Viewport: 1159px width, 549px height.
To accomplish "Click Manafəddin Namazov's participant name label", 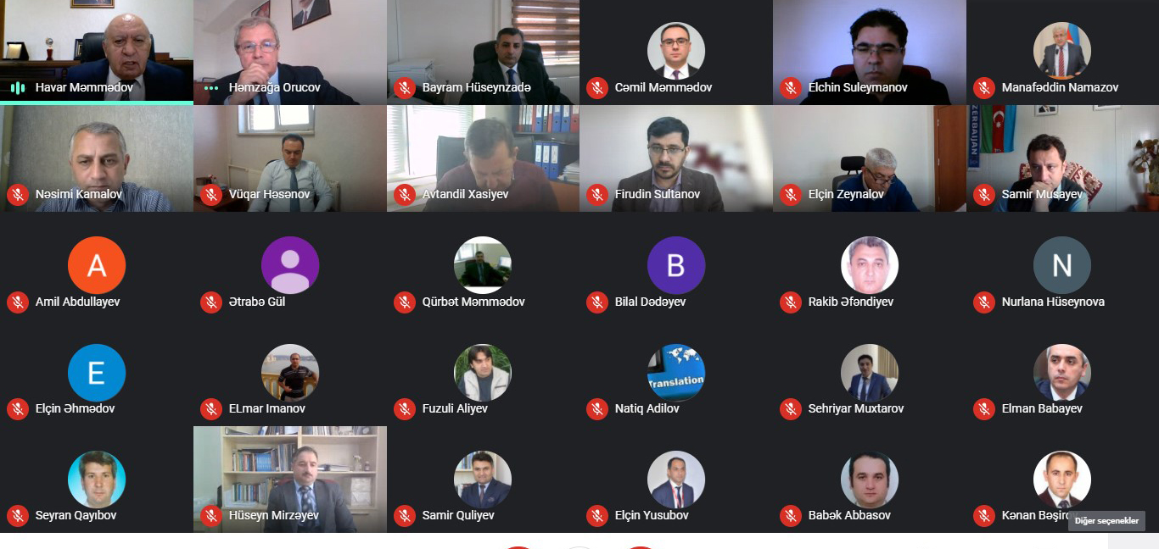I will tap(1060, 87).
